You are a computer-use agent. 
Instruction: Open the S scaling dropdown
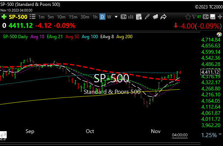point(206,17)
